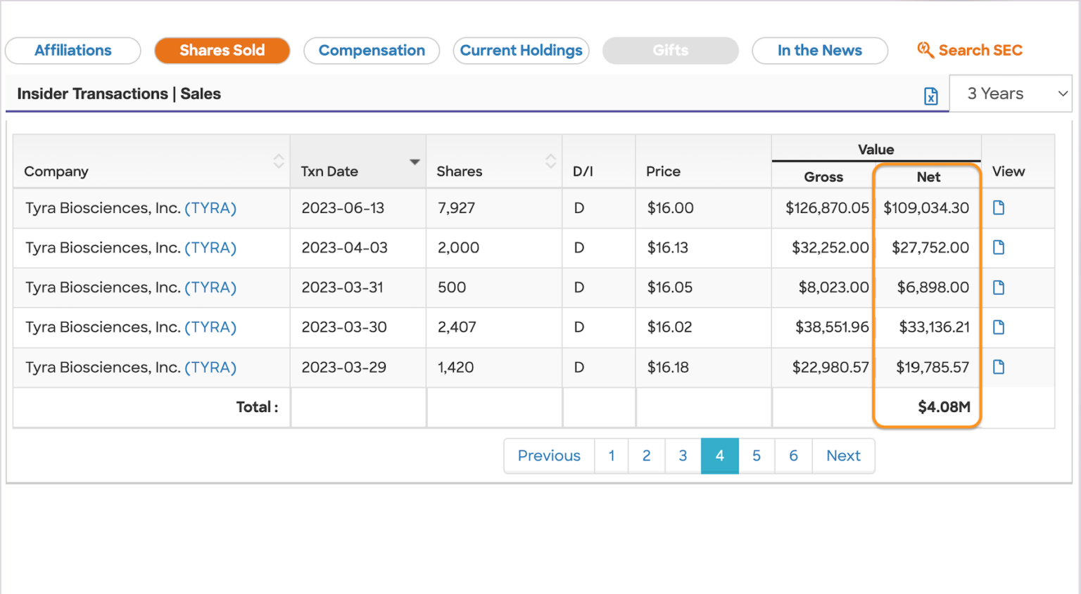
Task: Switch to the Compensation tab
Action: (x=372, y=50)
